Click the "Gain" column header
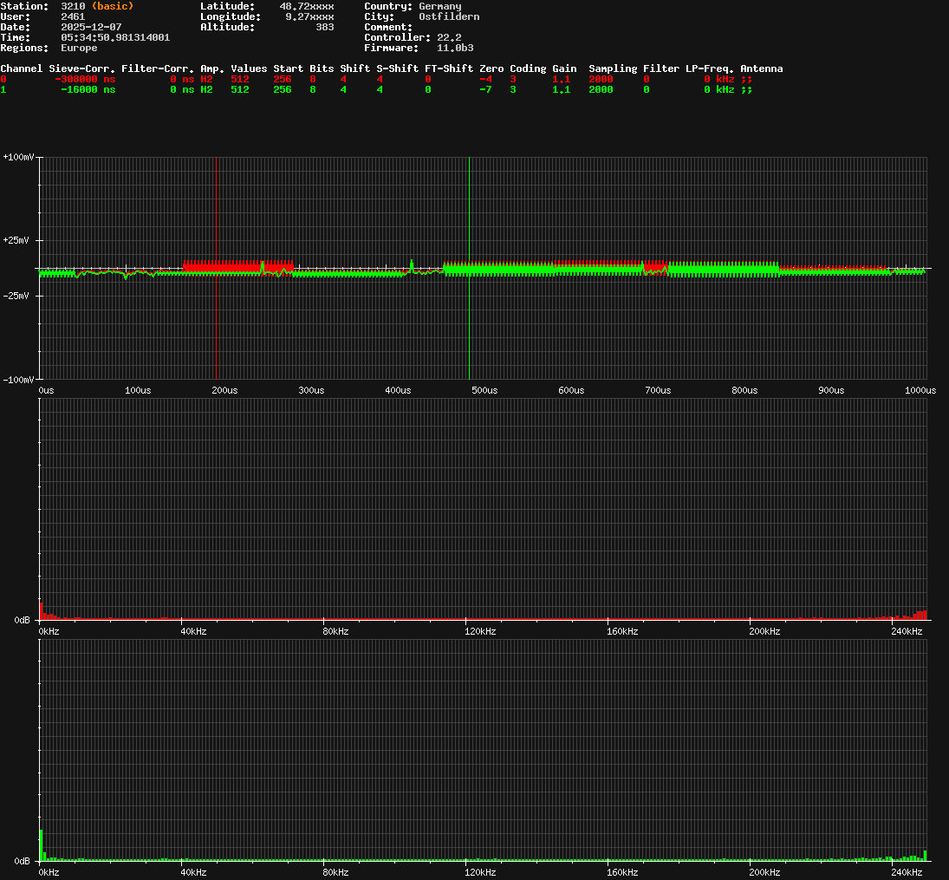Viewport: 949px width, 880px height. click(x=564, y=68)
